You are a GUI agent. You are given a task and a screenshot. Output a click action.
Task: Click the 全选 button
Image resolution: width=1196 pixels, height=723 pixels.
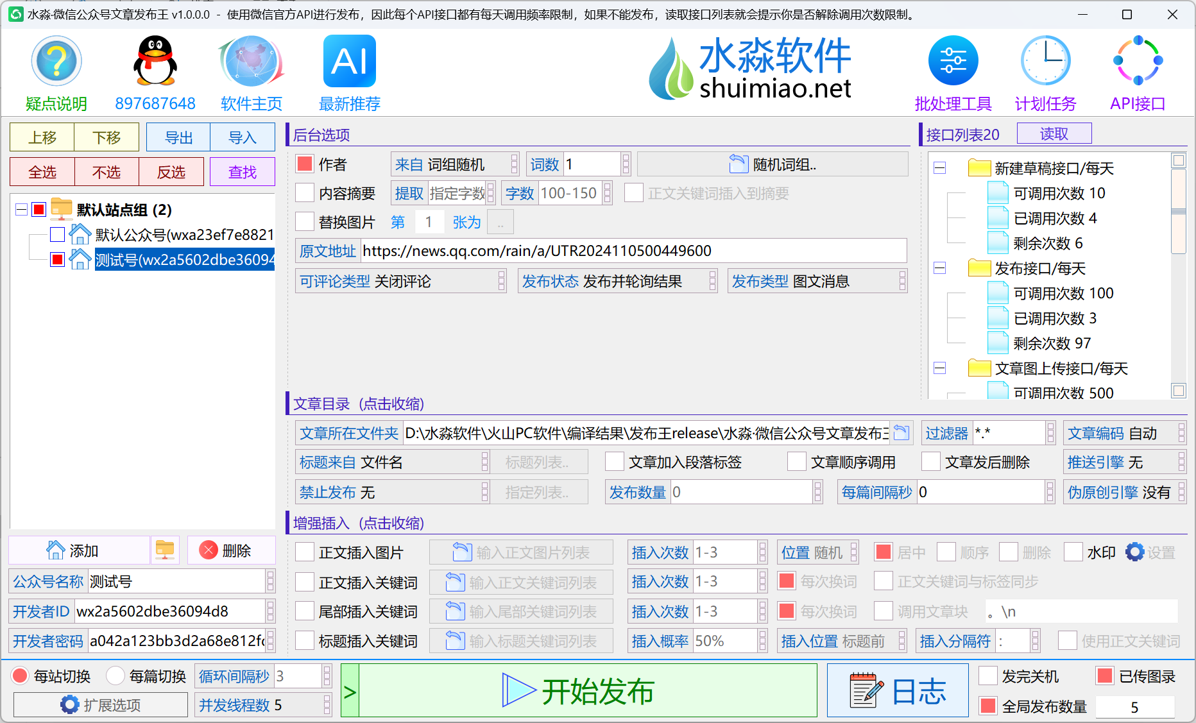click(x=42, y=172)
